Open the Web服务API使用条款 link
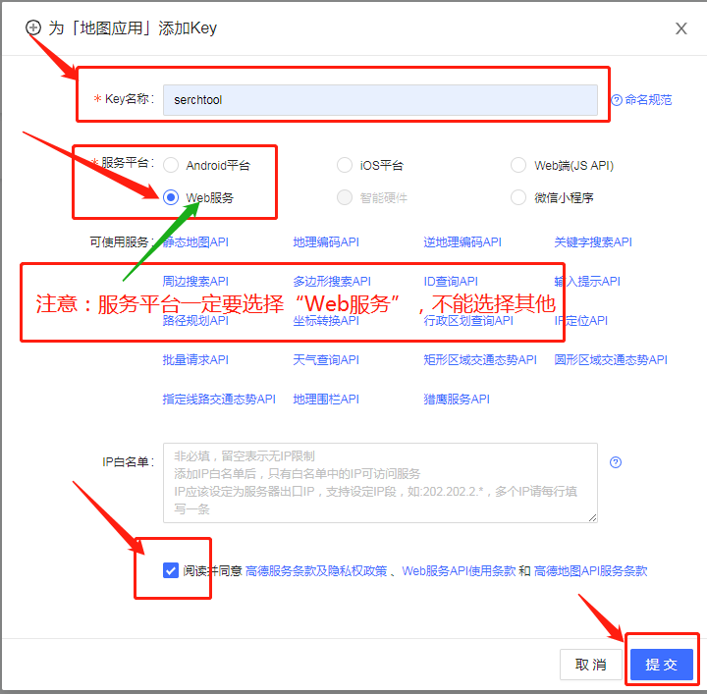707x694 pixels. [458, 571]
